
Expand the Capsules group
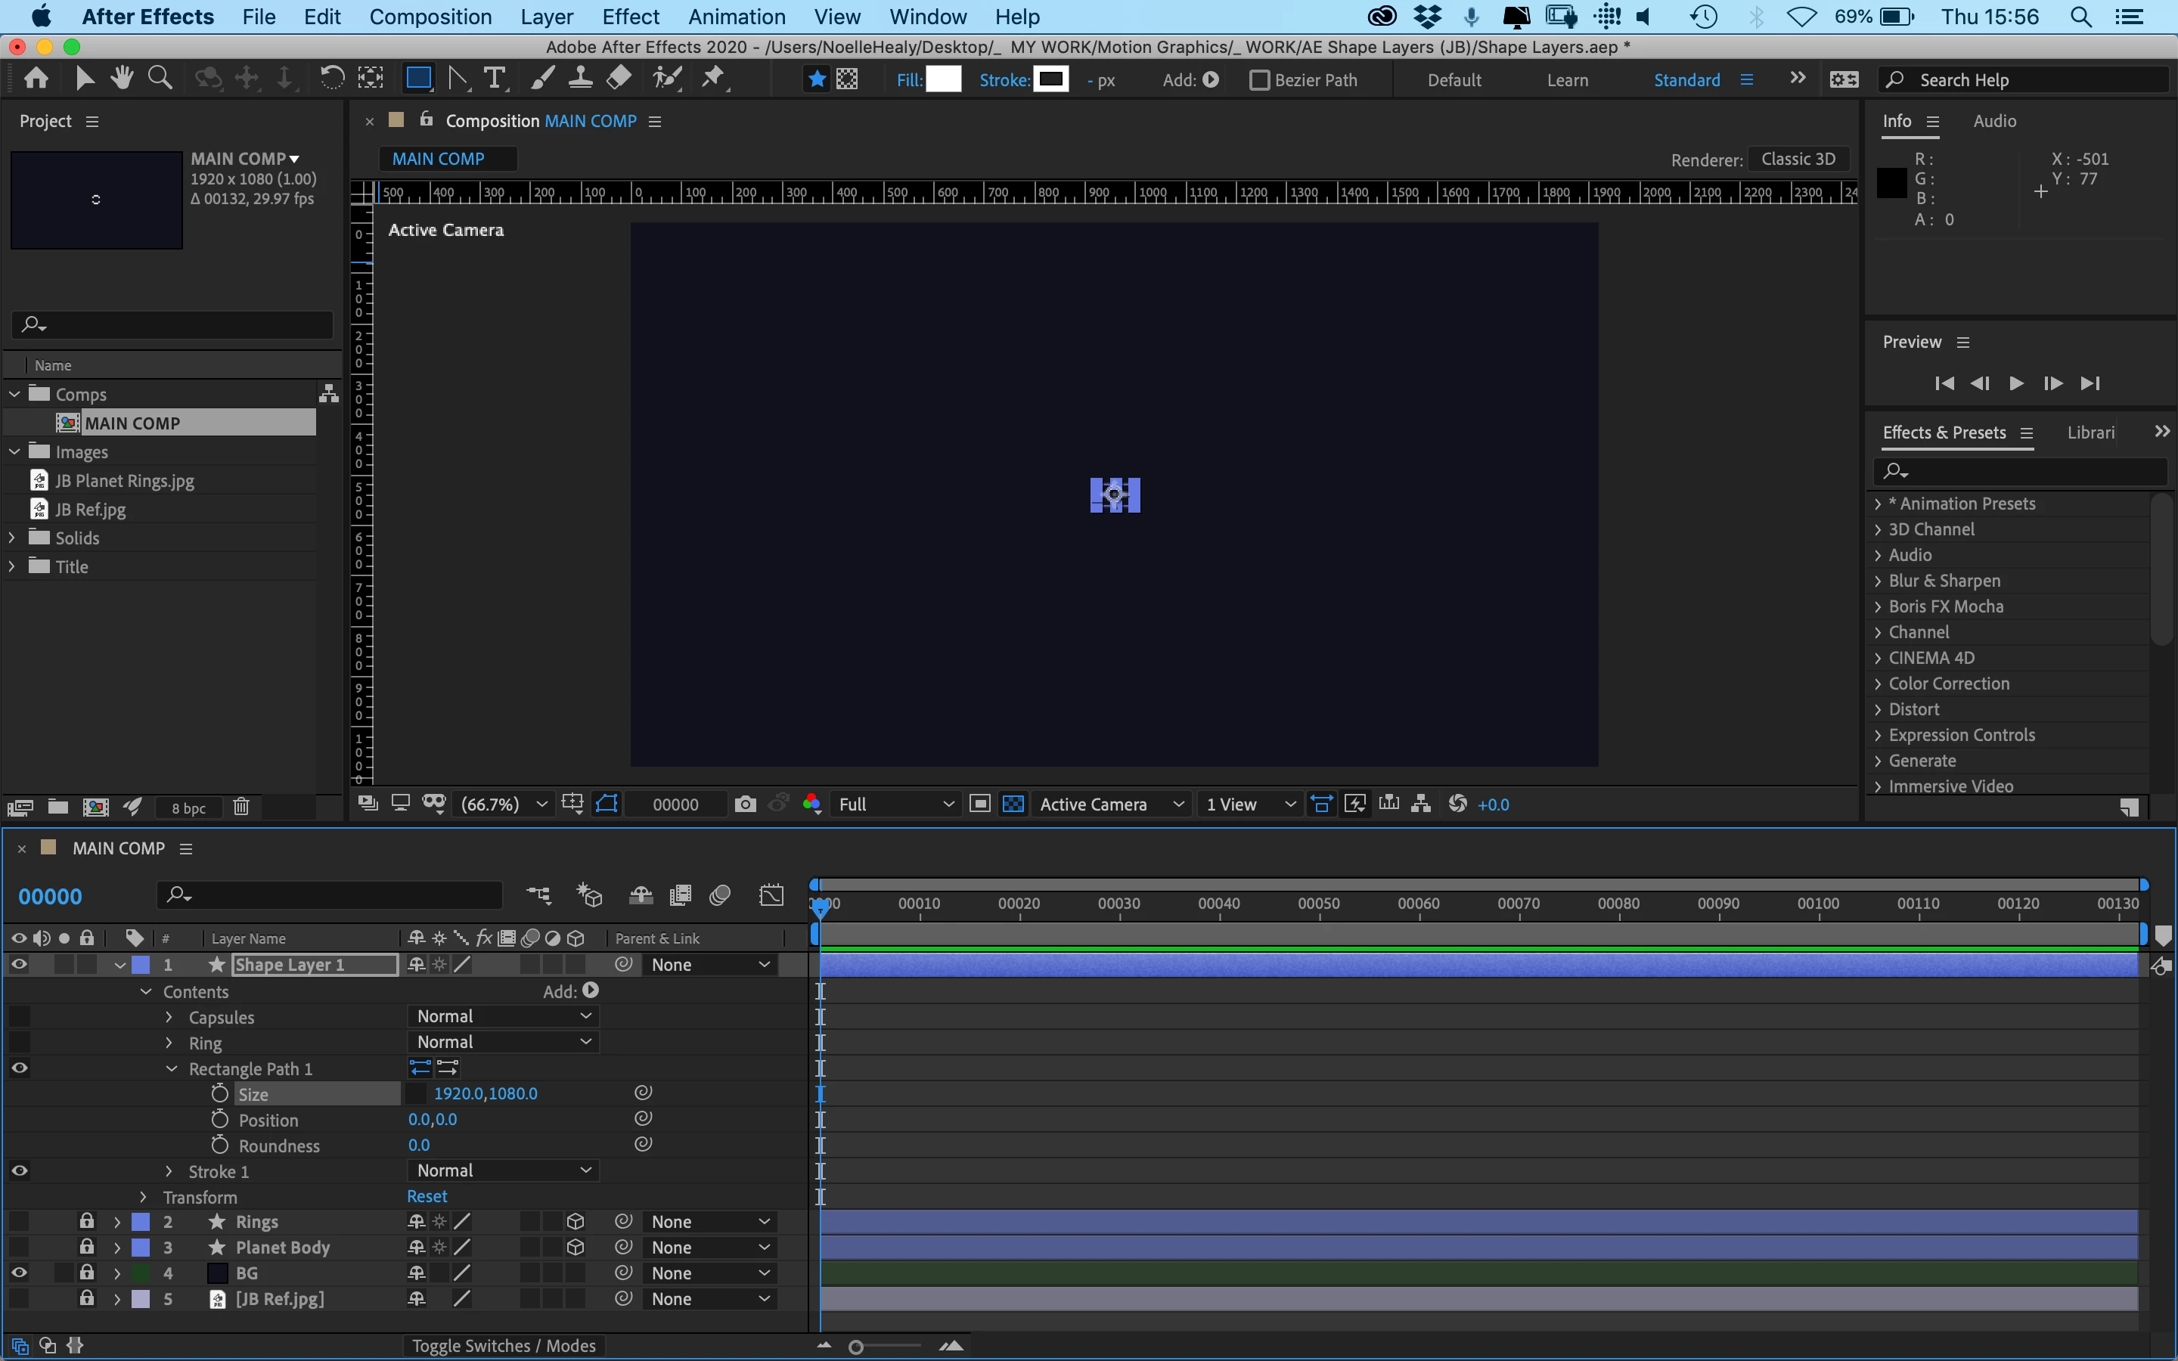pyautogui.click(x=169, y=1017)
